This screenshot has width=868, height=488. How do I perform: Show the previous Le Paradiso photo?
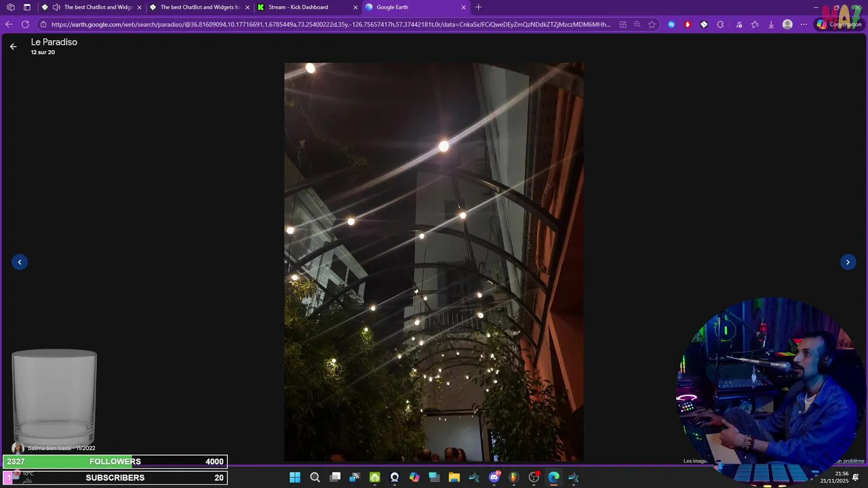point(20,262)
